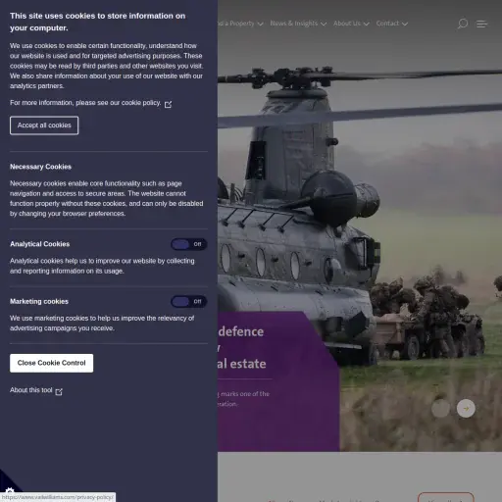Click the purple defence estate banner
Viewport: 502px width, 502px height.
pos(277,381)
